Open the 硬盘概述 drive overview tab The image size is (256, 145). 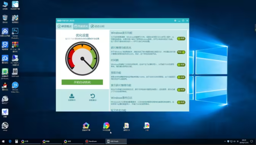point(65,26)
